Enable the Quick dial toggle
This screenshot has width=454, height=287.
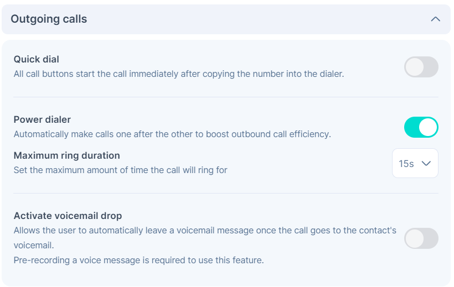421,67
